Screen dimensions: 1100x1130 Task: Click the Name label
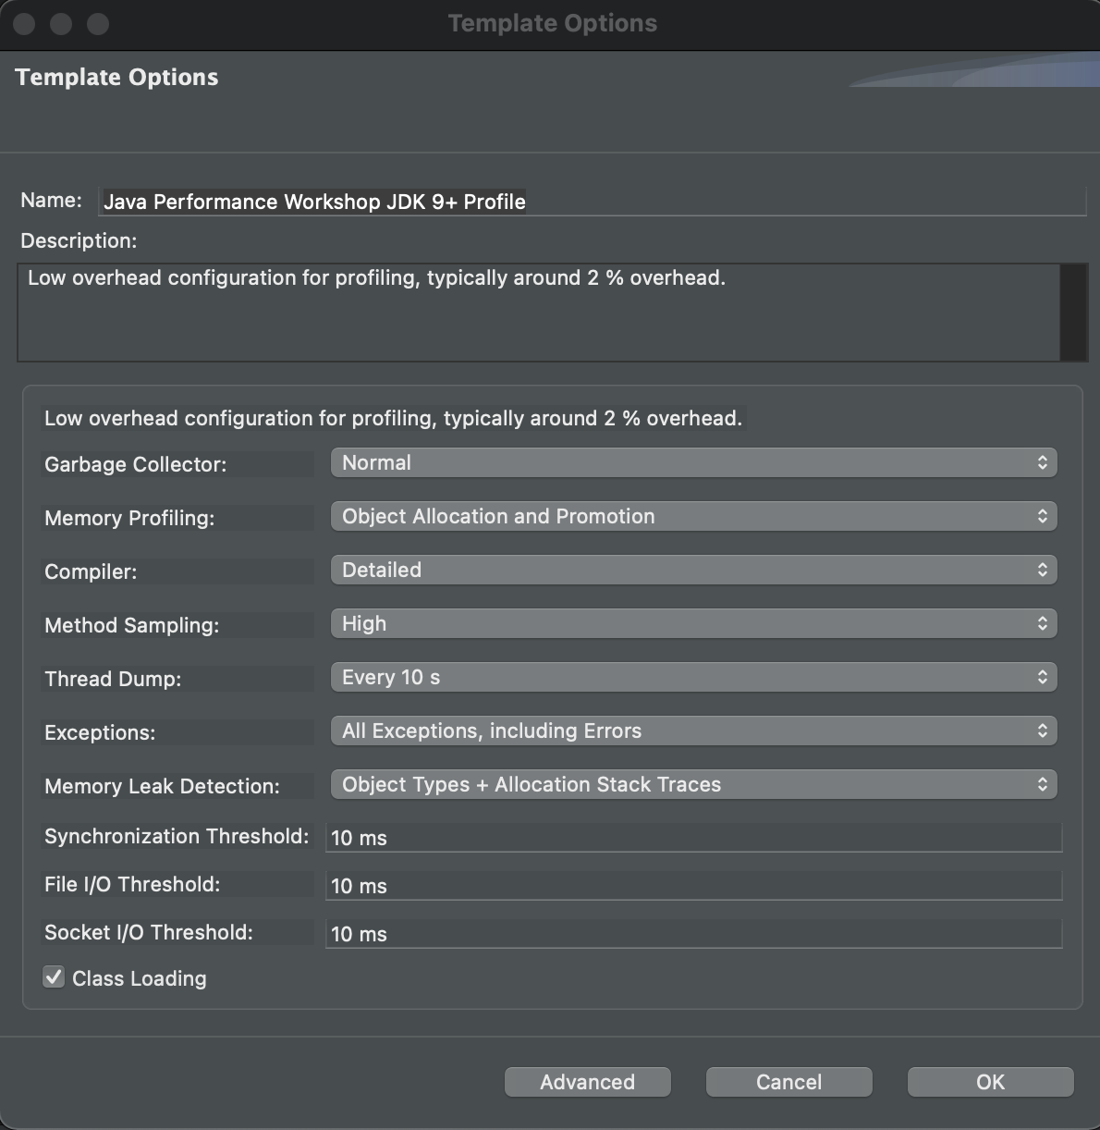(52, 200)
